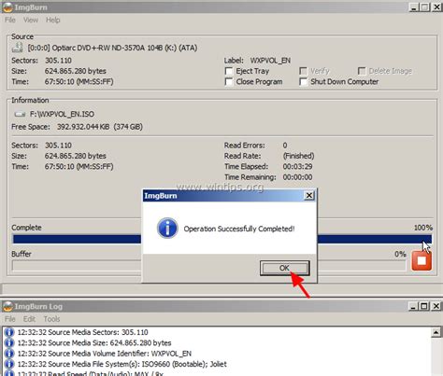Minimize the ImgBurn Log window
Image resolution: width=443 pixels, height=376 pixels.
[x=413, y=306]
